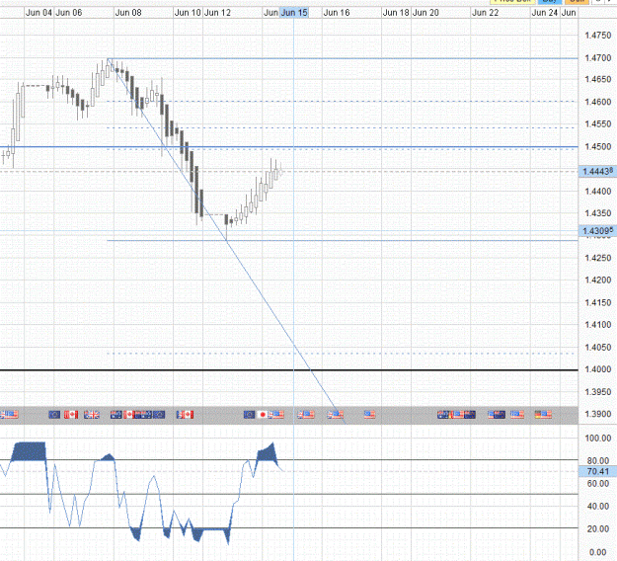Click the Canada flag icon left of the UK flag

tap(71, 415)
